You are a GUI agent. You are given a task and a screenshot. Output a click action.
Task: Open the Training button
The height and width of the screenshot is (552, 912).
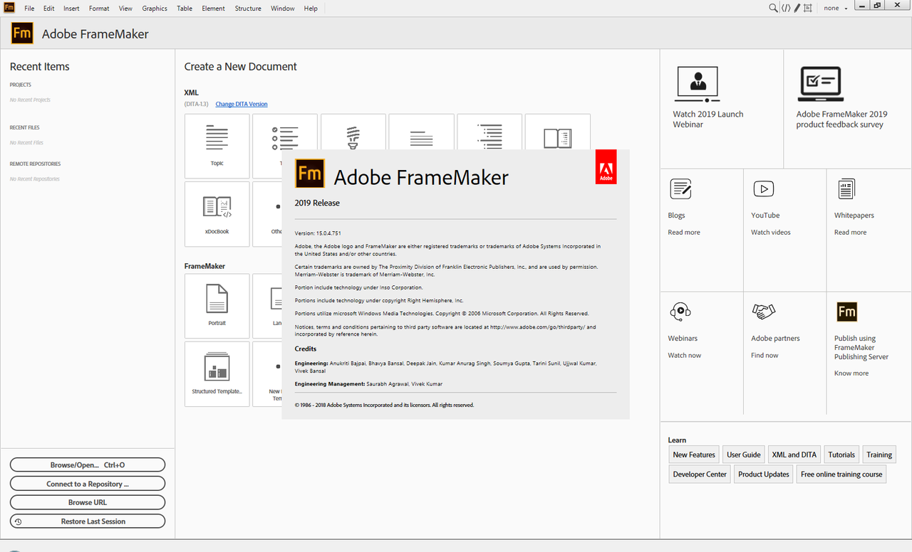[879, 455]
